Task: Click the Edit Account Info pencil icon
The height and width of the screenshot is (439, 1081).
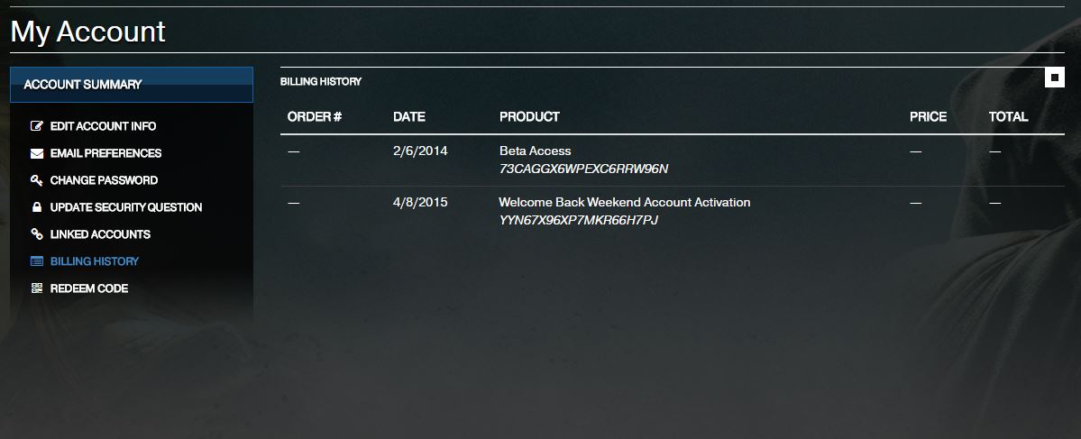Action: tap(37, 126)
